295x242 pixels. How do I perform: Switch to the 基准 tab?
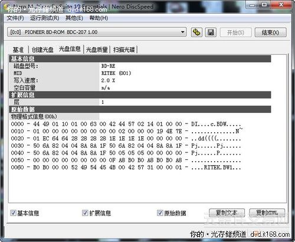pyautogui.click(x=18, y=50)
